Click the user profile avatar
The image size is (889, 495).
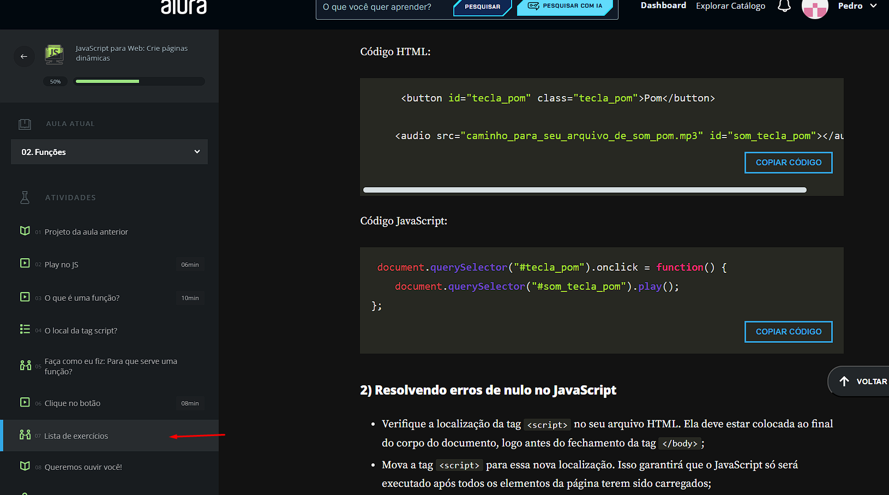814,8
